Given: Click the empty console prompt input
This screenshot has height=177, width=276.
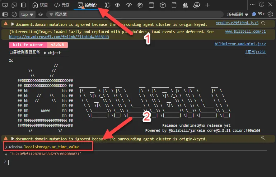Looking at the screenshot, I should tap(137, 162).
